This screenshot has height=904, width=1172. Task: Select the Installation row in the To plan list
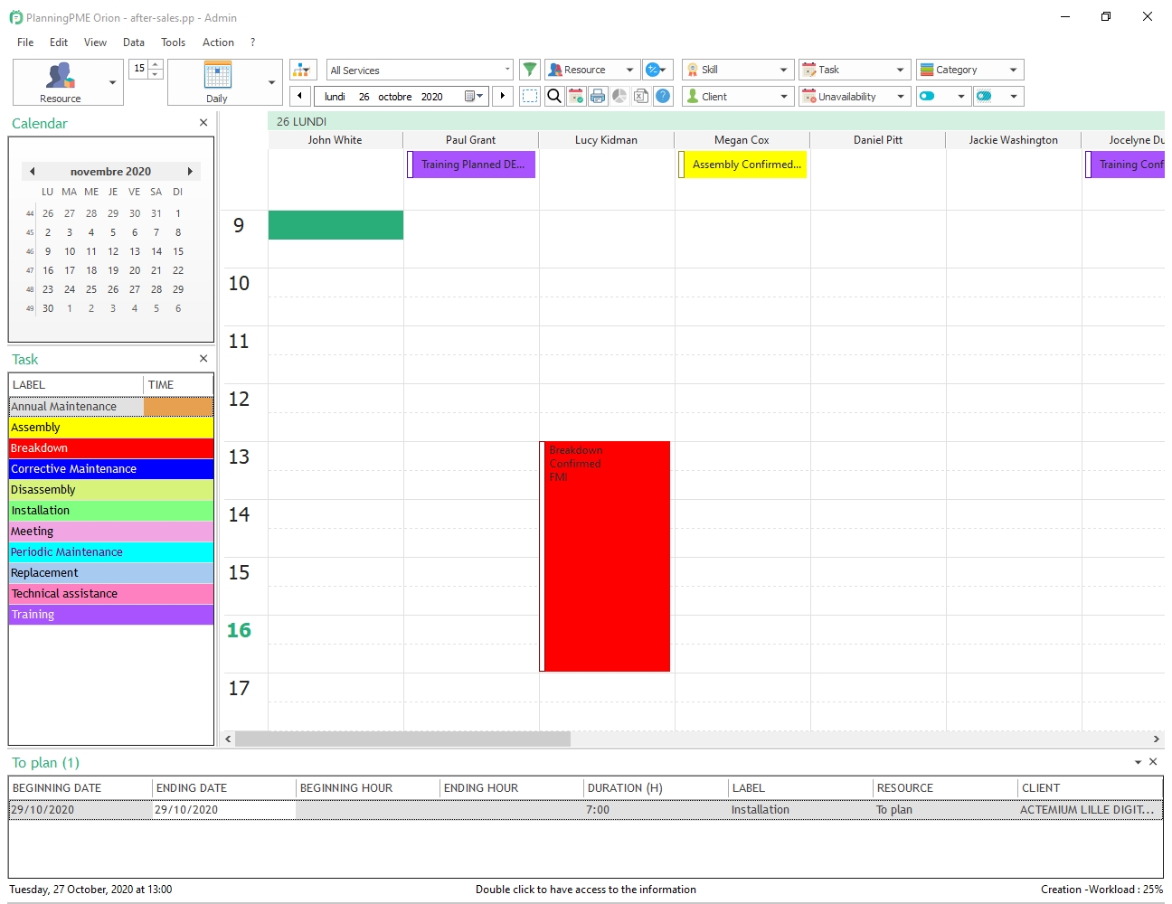[x=362, y=809]
